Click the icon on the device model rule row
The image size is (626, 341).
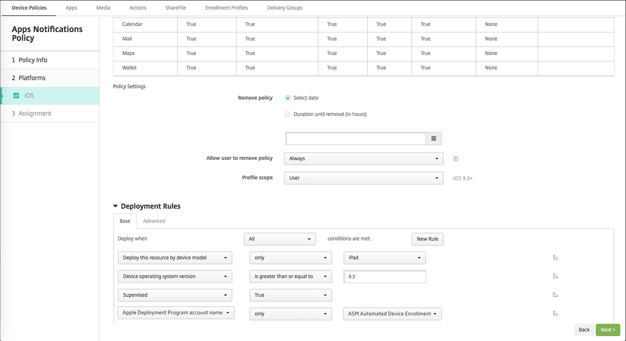tap(555, 258)
